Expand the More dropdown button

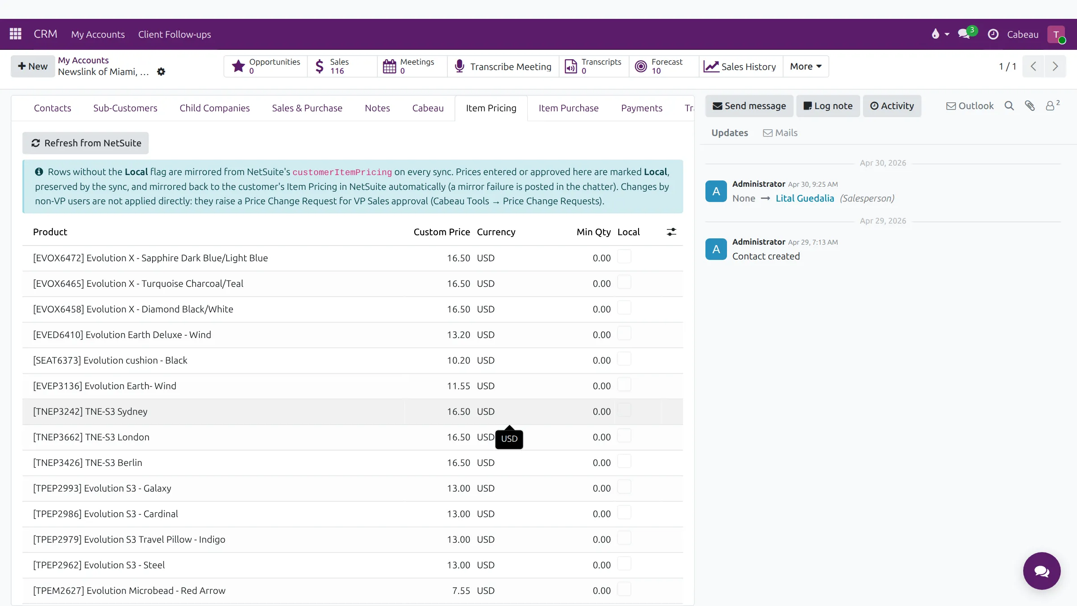(x=806, y=66)
